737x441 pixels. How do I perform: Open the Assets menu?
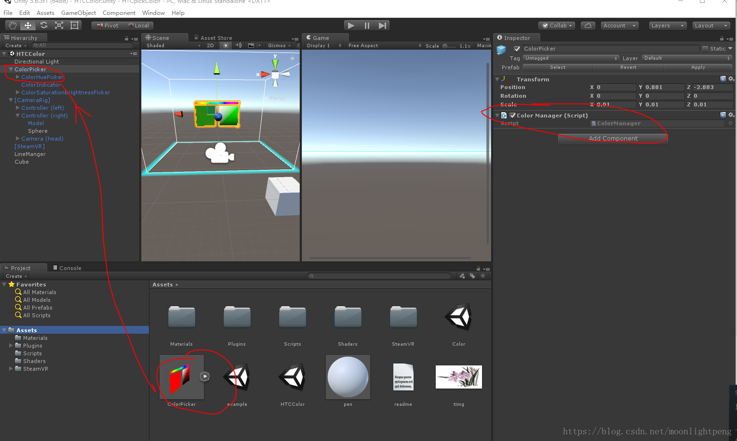[x=45, y=13]
